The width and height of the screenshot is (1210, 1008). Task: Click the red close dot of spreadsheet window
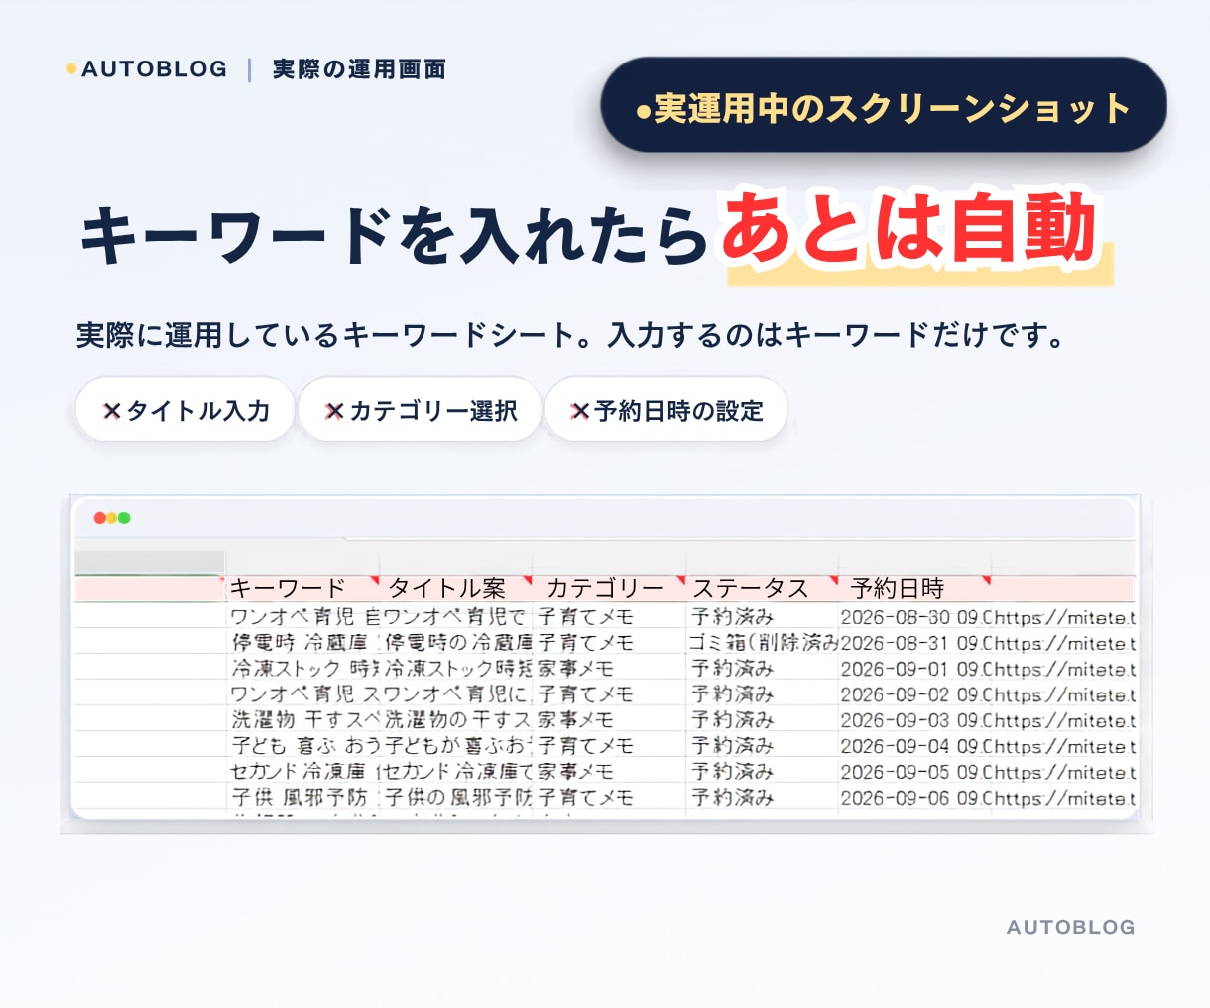99,518
